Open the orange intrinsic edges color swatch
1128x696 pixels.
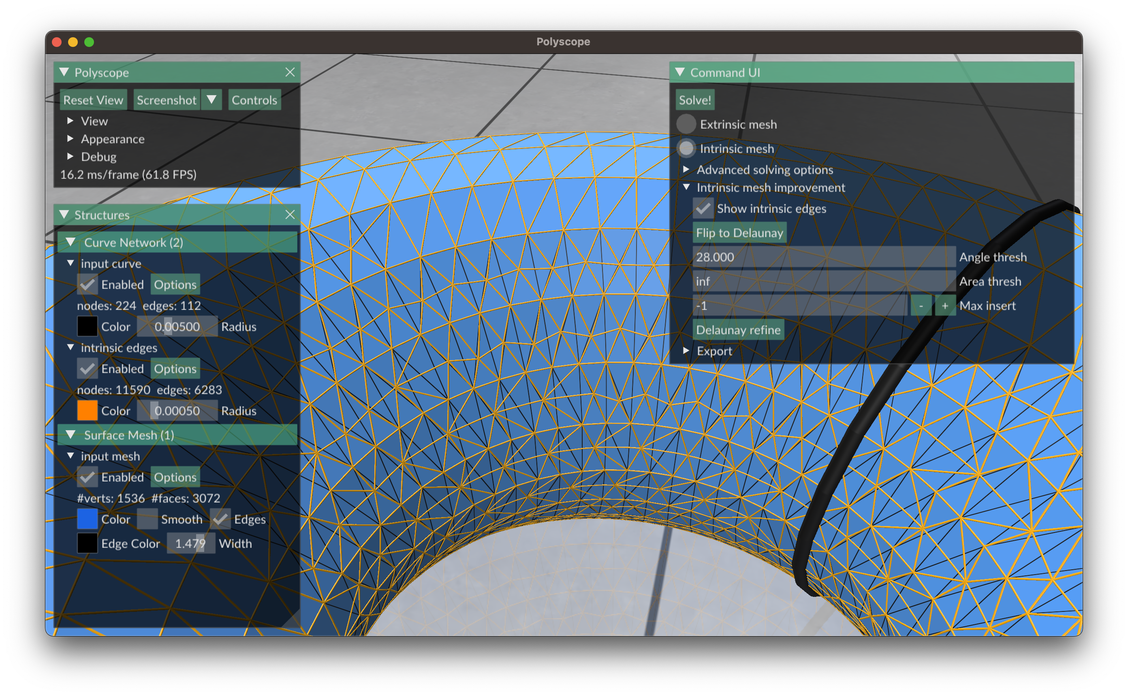(88, 411)
